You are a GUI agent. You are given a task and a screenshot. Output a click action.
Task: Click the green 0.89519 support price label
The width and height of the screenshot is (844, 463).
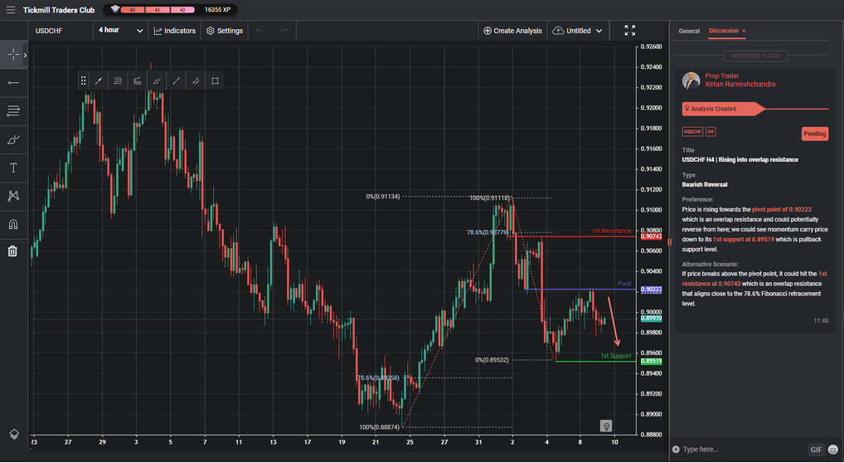pos(652,361)
